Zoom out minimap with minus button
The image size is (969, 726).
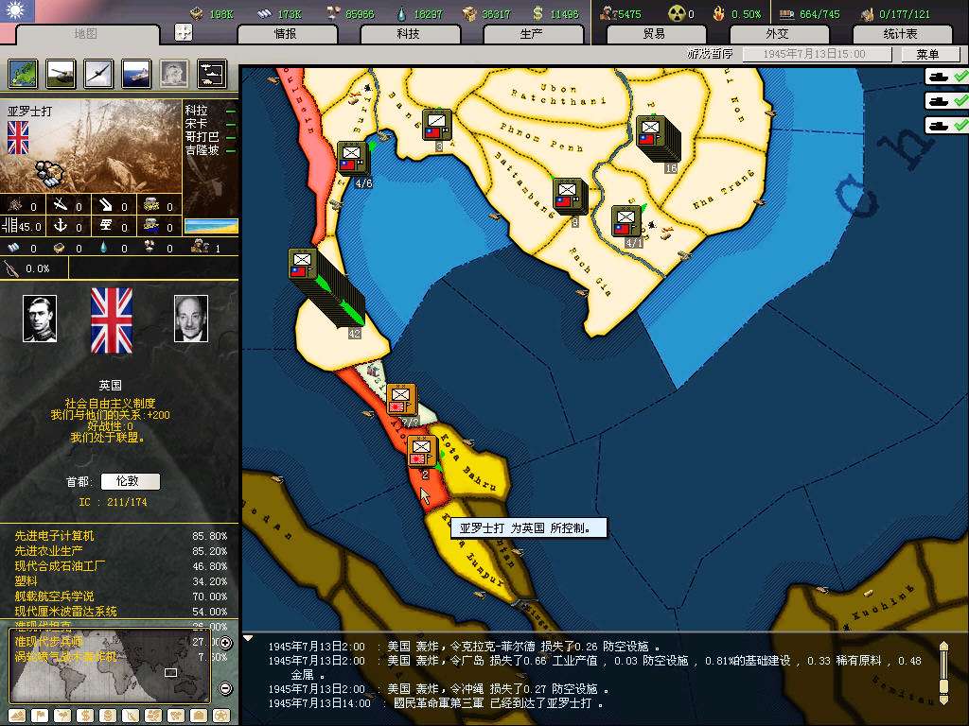pyautogui.click(x=225, y=688)
